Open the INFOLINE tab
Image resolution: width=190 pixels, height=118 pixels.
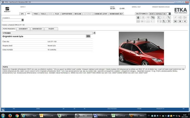[x=78, y=14]
